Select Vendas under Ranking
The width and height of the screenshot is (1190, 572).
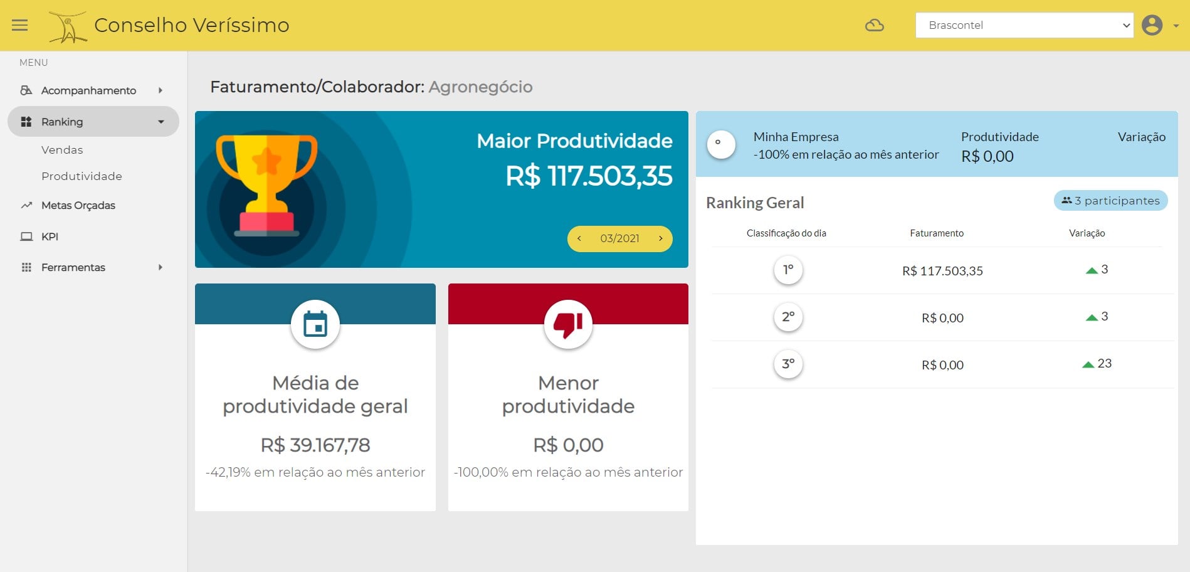(x=62, y=150)
